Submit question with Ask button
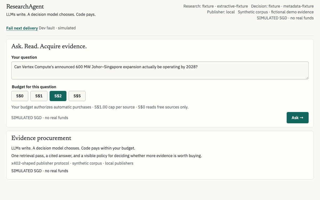320x200 pixels. (x=298, y=118)
